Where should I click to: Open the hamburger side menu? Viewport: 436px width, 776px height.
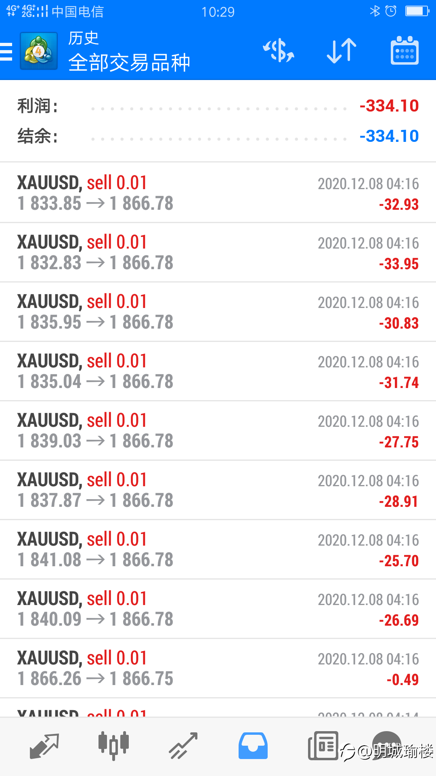(x=6, y=52)
